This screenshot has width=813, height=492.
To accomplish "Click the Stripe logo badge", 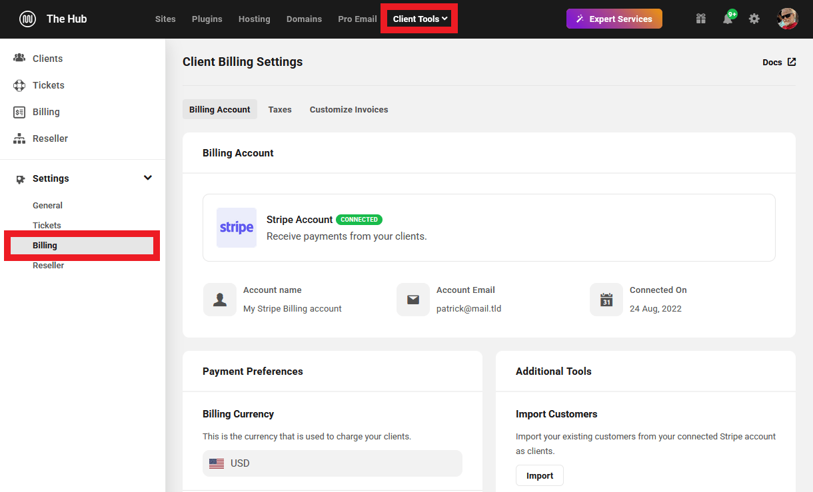I will pyautogui.click(x=236, y=228).
